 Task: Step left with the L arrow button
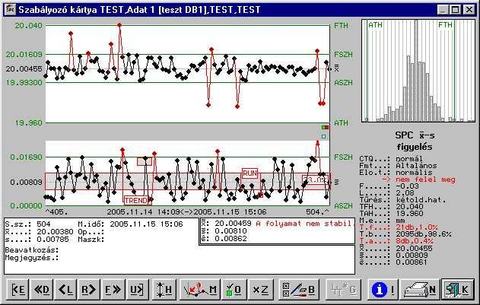coord(66,289)
